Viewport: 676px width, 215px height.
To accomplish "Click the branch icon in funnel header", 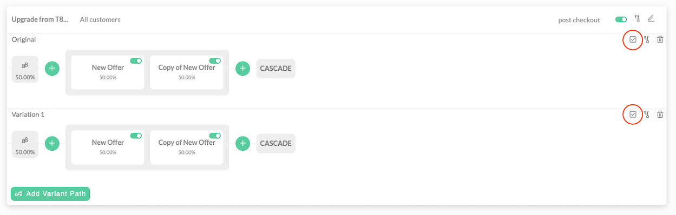I will (637, 19).
